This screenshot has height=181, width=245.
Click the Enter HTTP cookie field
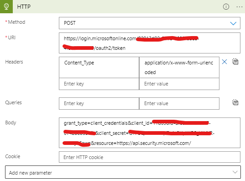pyautogui.click(x=150, y=157)
